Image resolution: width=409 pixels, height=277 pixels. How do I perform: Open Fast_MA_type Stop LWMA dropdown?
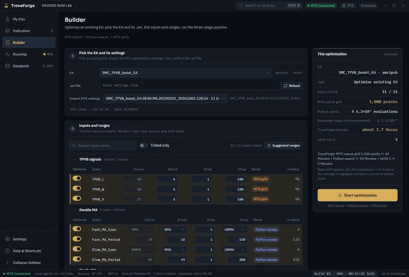pyautogui.click(x=235, y=230)
